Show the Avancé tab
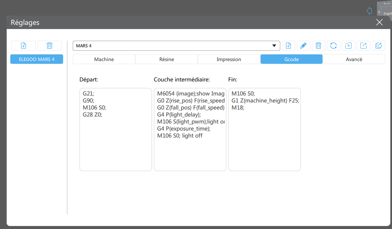Viewport: 392px width, 229px height. pyautogui.click(x=354, y=59)
